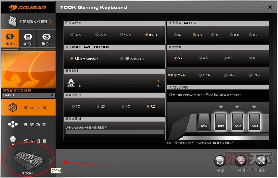Select 点击 backlight mode

tap(197, 35)
